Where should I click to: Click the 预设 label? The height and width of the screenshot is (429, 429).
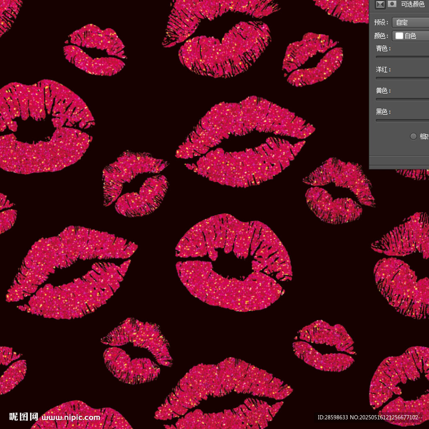381,23
